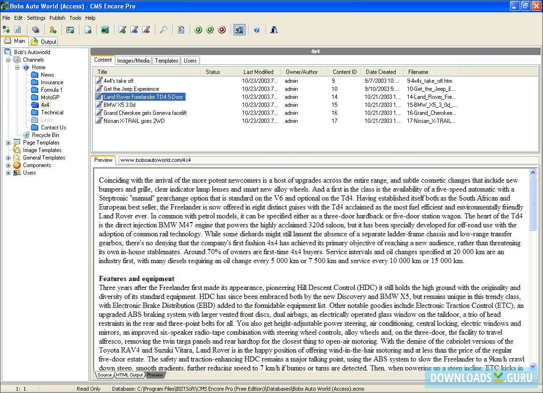Click the green Publish play icon
The image size is (543, 393).
click(x=198, y=29)
